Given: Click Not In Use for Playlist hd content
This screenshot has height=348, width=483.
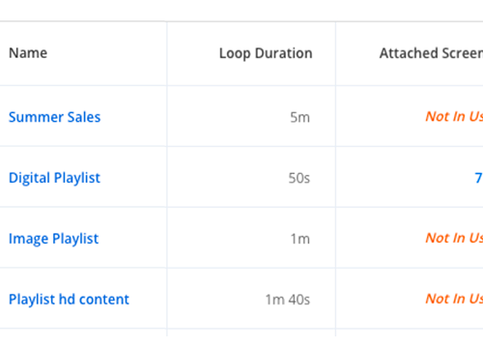Looking at the screenshot, I should (454, 299).
